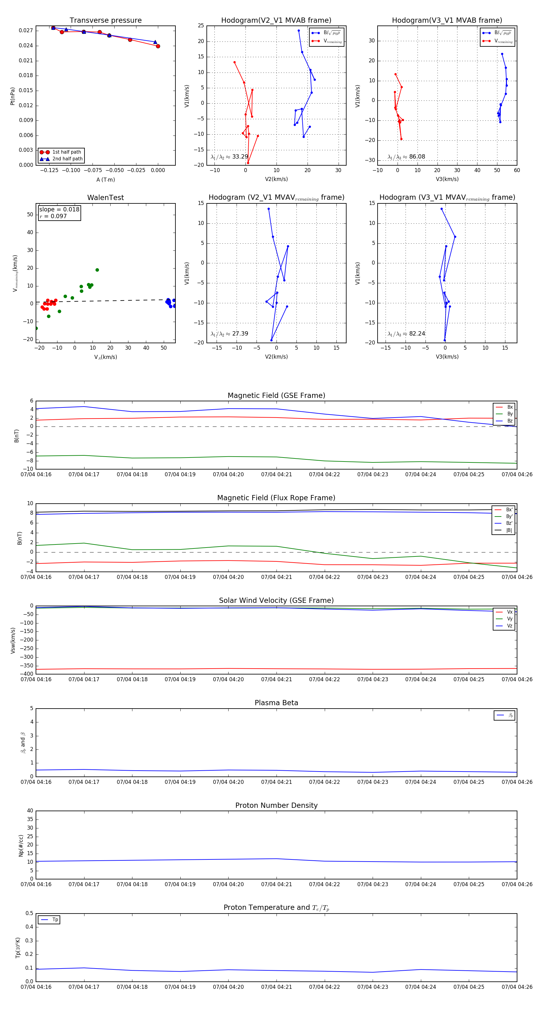The image size is (553, 1014).
Task: Click the "1st half path" legend entry
Action: click(61, 152)
